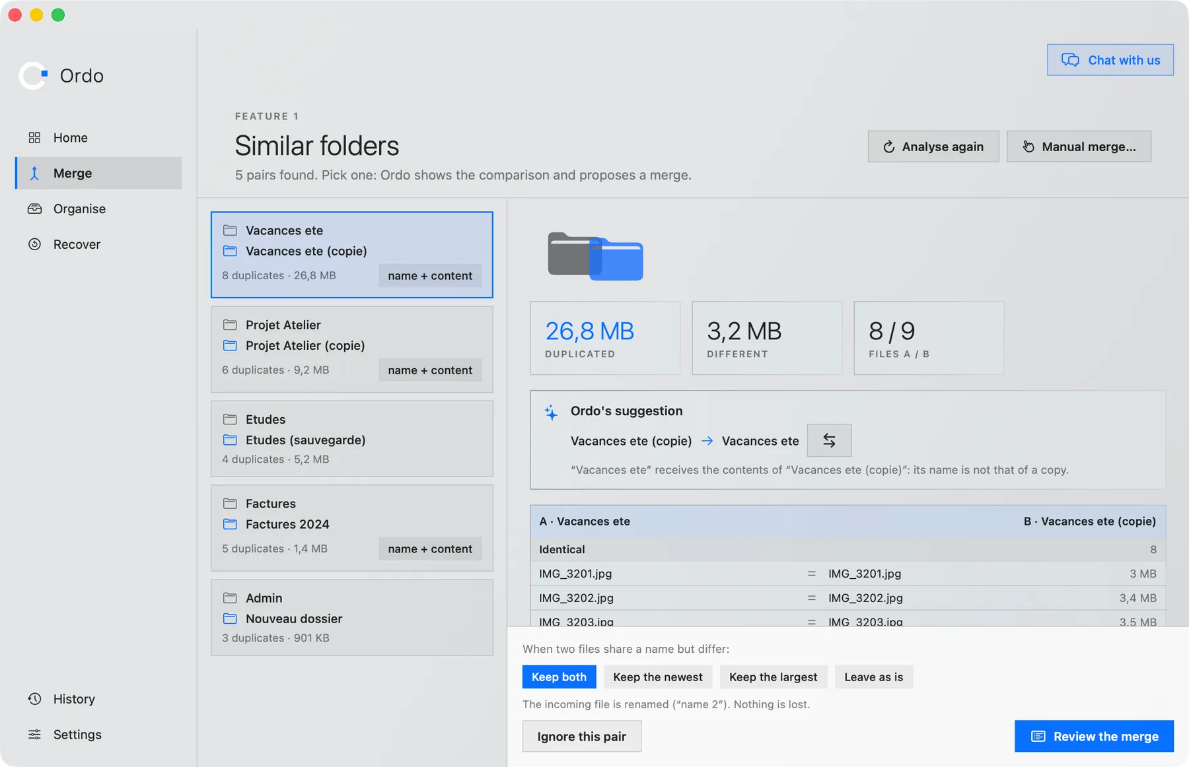This screenshot has height=767, width=1189.
Task: Click the sparkle icon beside Ordo's suggestion
Action: (551, 413)
